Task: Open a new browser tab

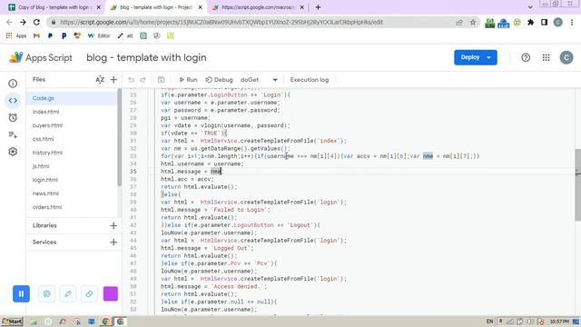Action: click(318, 7)
